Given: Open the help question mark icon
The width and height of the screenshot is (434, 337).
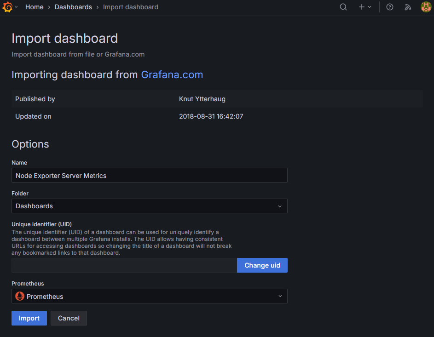Looking at the screenshot, I should pos(390,7).
